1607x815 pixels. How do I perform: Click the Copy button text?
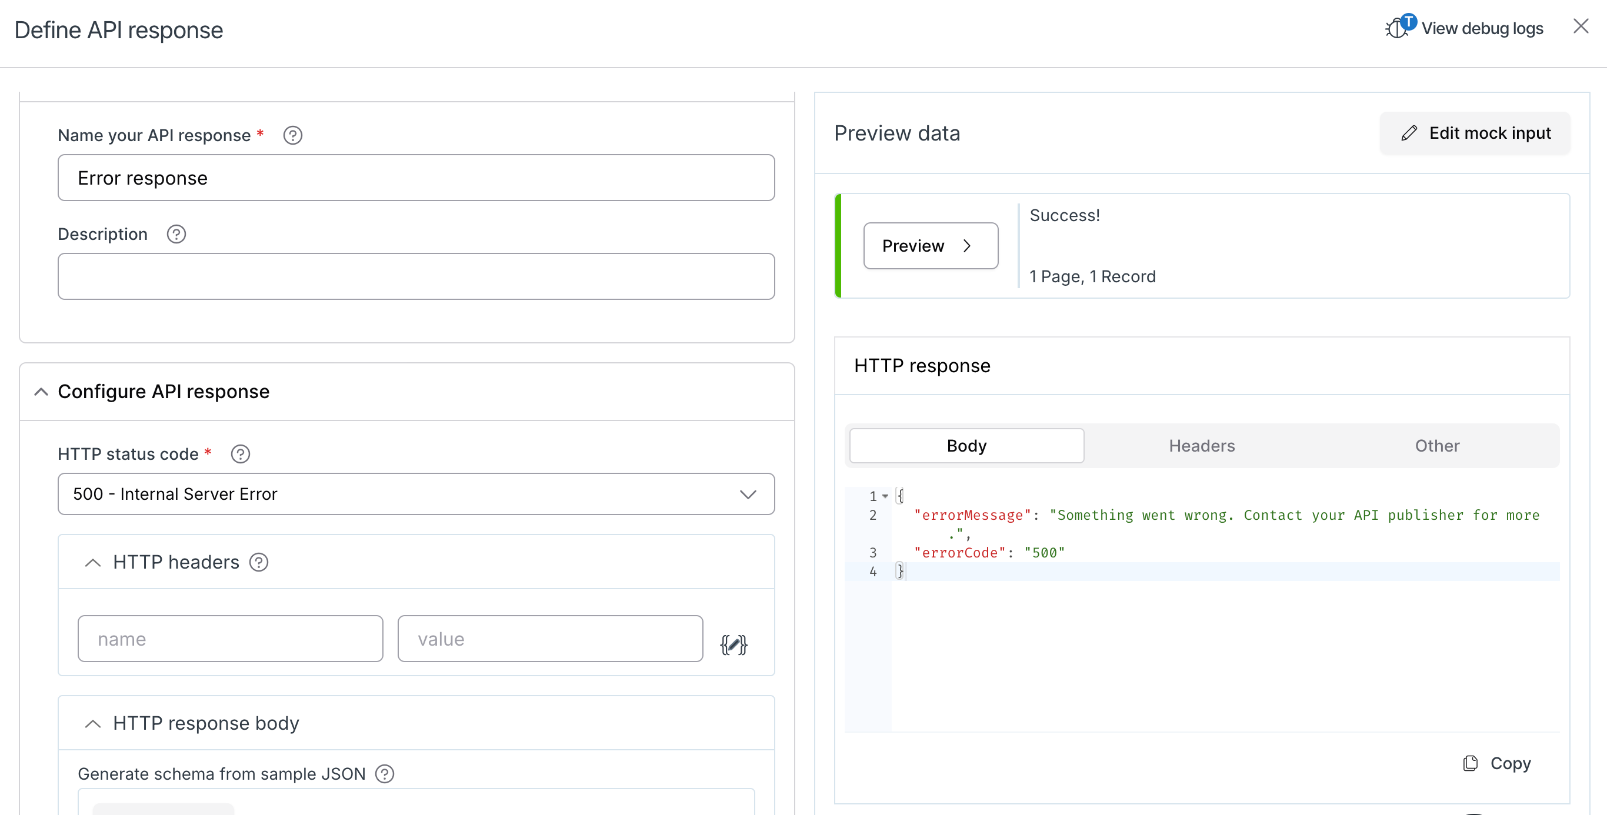(x=1511, y=763)
